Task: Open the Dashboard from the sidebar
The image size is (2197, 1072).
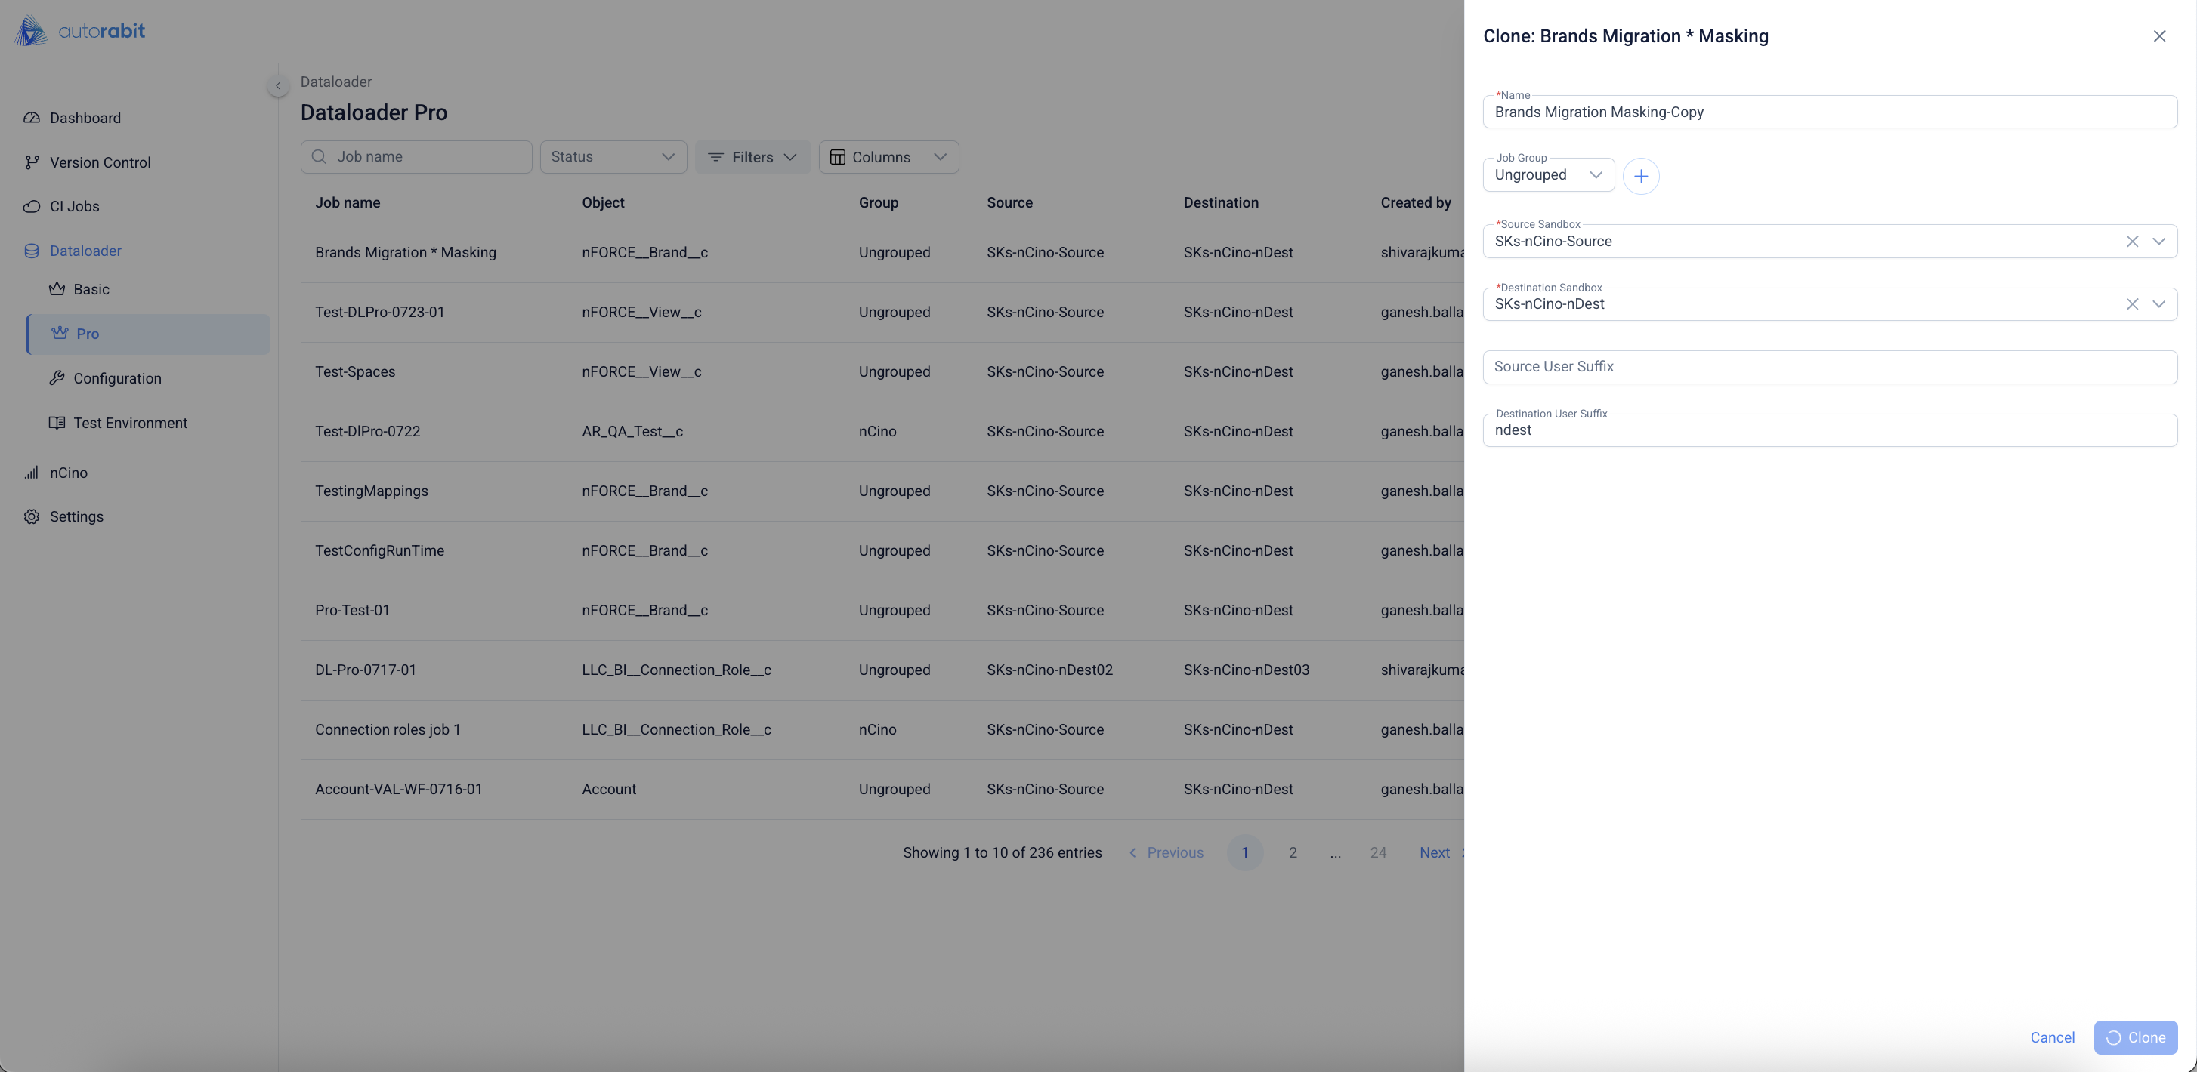Action: [85, 118]
